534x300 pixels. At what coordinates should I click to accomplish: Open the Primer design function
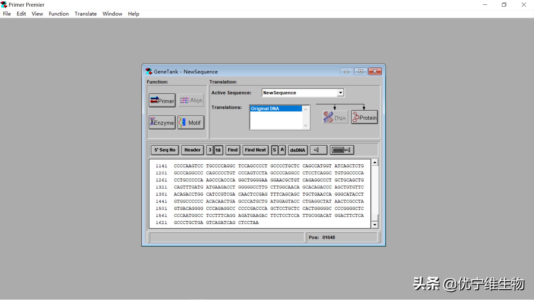[x=162, y=101]
